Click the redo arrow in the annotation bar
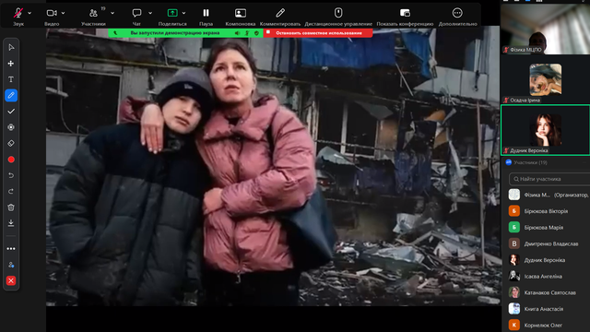The height and width of the screenshot is (332, 590). click(x=11, y=192)
